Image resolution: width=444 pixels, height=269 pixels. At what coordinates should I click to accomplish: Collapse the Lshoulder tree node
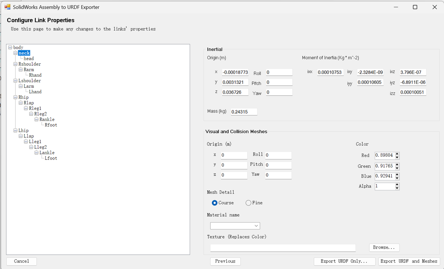[15, 81]
